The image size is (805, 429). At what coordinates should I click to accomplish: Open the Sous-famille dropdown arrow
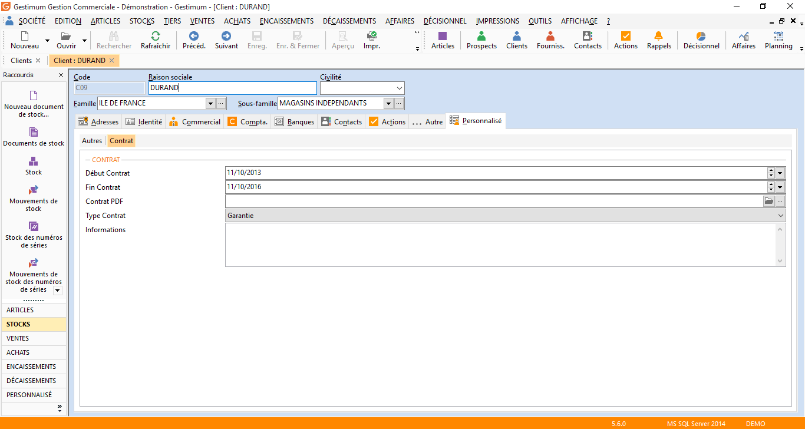pyautogui.click(x=388, y=104)
